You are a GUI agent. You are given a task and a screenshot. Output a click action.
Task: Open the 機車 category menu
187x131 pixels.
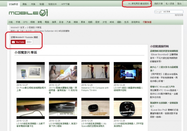[76, 22]
